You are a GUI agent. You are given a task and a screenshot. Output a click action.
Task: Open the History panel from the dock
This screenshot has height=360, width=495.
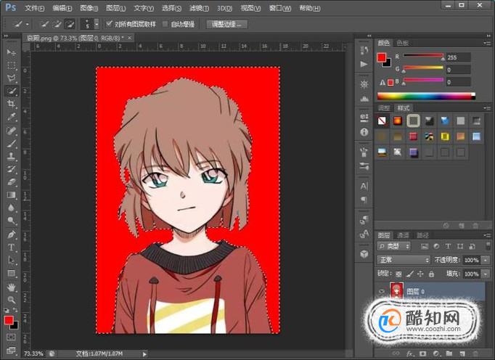[364, 49]
